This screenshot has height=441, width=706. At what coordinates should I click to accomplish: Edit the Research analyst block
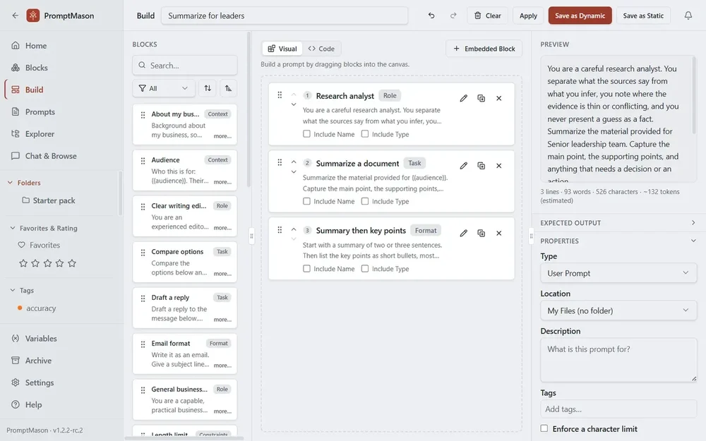(463, 98)
